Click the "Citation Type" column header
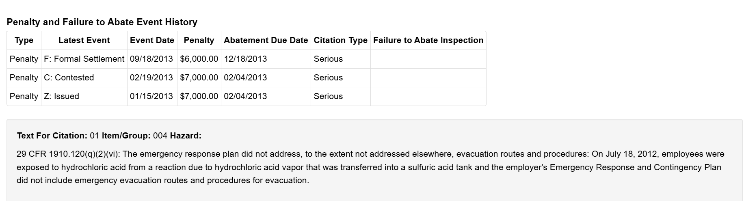 tap(340, 40)
